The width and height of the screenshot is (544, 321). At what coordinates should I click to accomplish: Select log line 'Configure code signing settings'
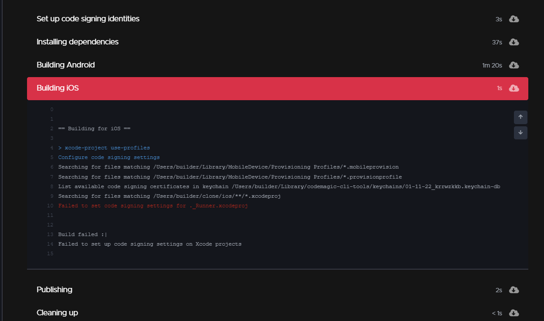tap(109, 157)
